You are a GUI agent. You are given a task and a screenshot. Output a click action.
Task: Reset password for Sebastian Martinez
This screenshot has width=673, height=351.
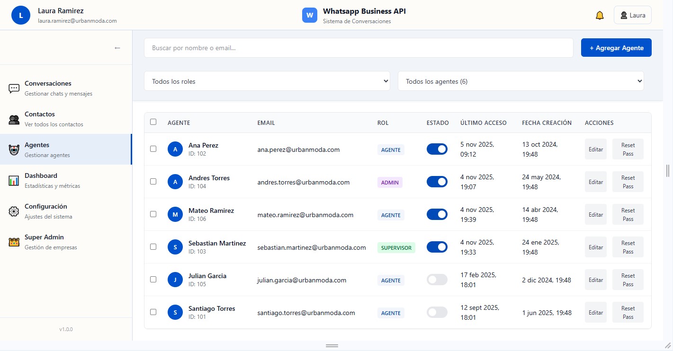pos(628,247)
